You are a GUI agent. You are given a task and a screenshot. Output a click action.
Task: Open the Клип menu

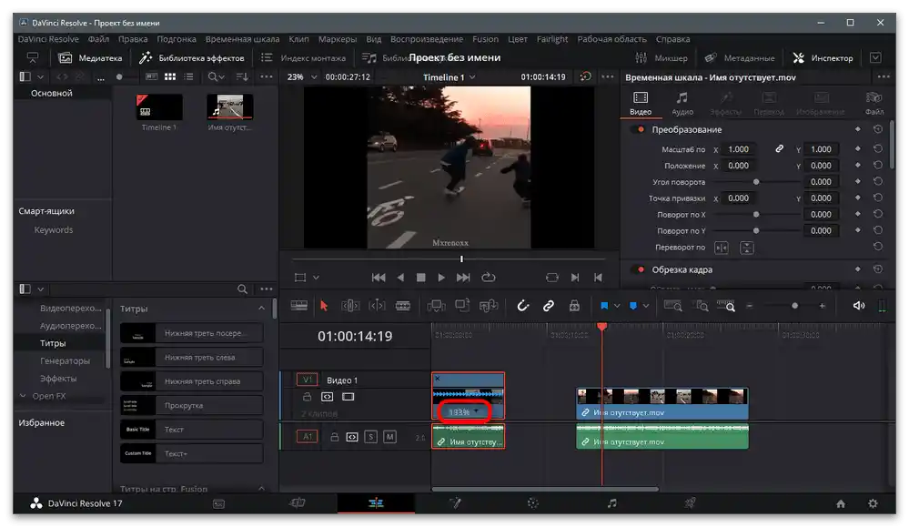[298, 39]
